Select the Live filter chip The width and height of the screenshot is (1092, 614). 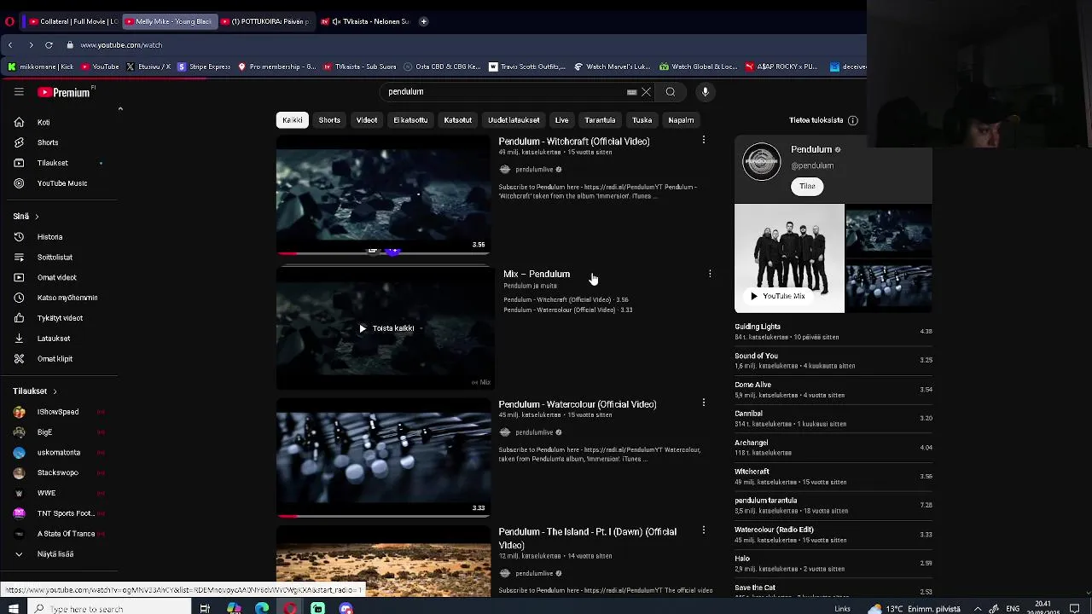click(561, 120)
